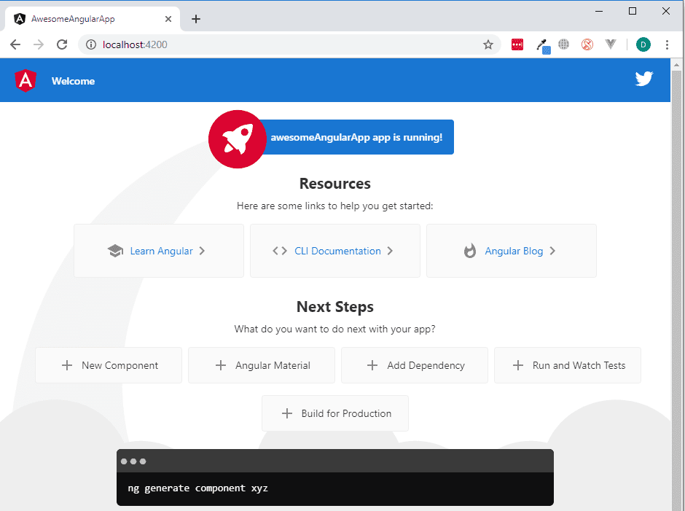Open the Twitter icon in the header
Image resolution: width=685 pixels, height=511 pixels.
[x=644, y=78]
